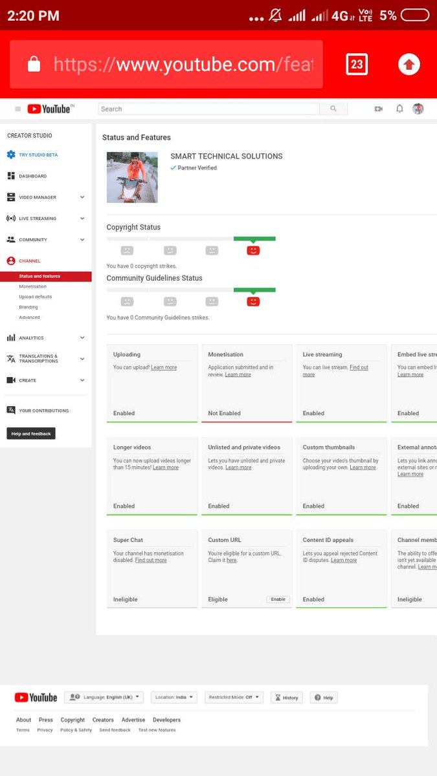Open the notifications bell

[399, 109]
